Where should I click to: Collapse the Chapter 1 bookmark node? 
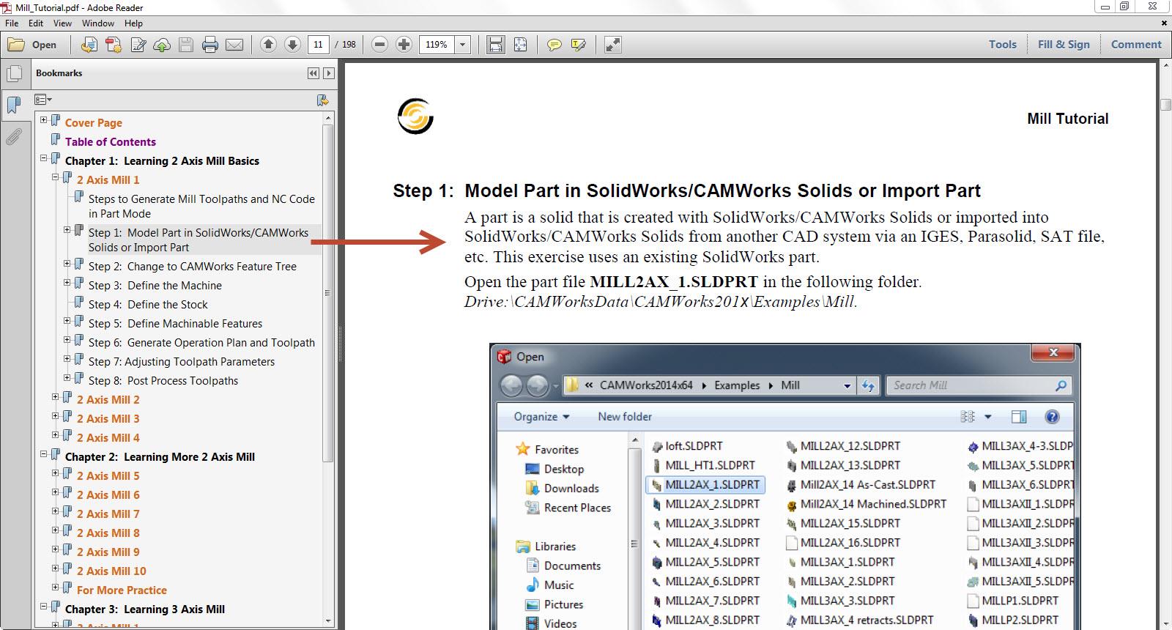pyautogui.click(x=44, y=157)
